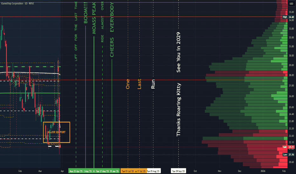Select the High 34.40 price label
Viewport: 296px width, 174px height.
point(288,17)
